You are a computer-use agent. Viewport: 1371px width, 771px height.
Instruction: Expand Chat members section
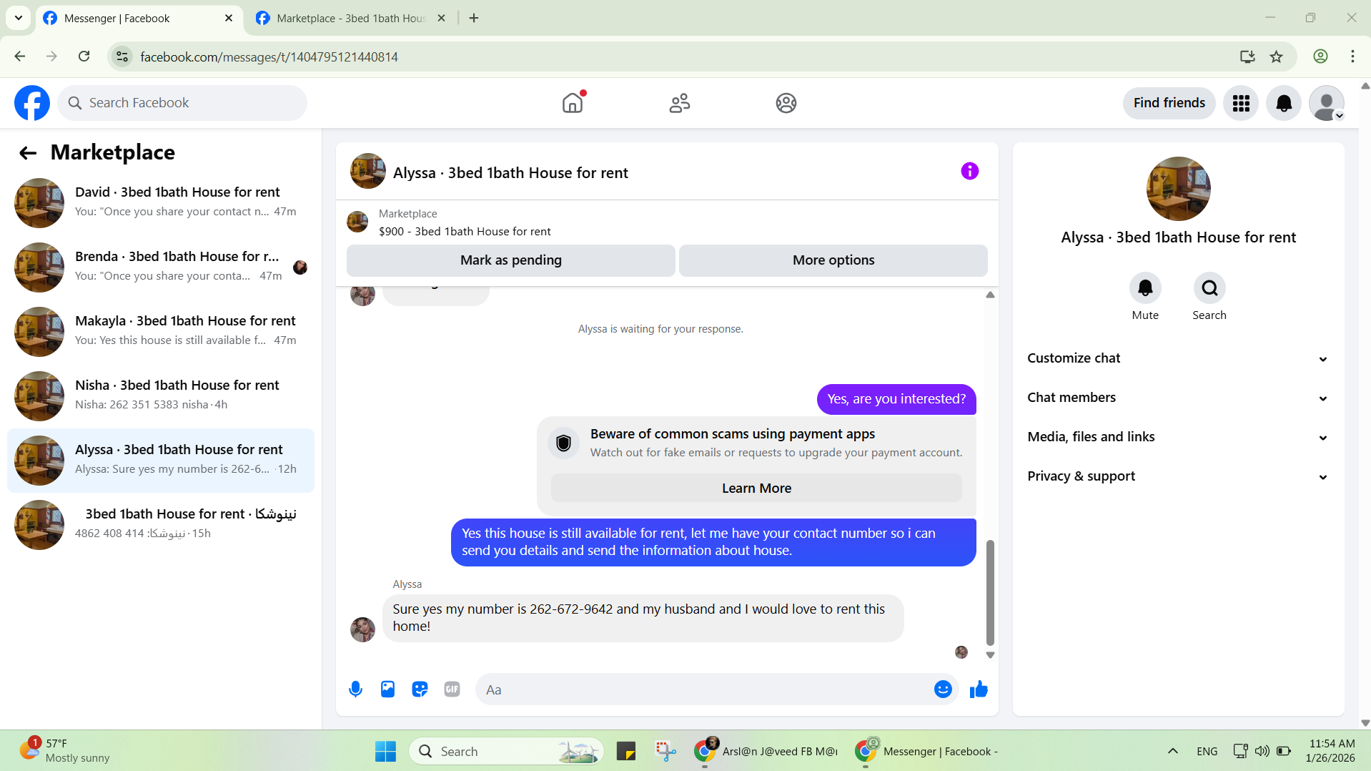click(1178, 398)
